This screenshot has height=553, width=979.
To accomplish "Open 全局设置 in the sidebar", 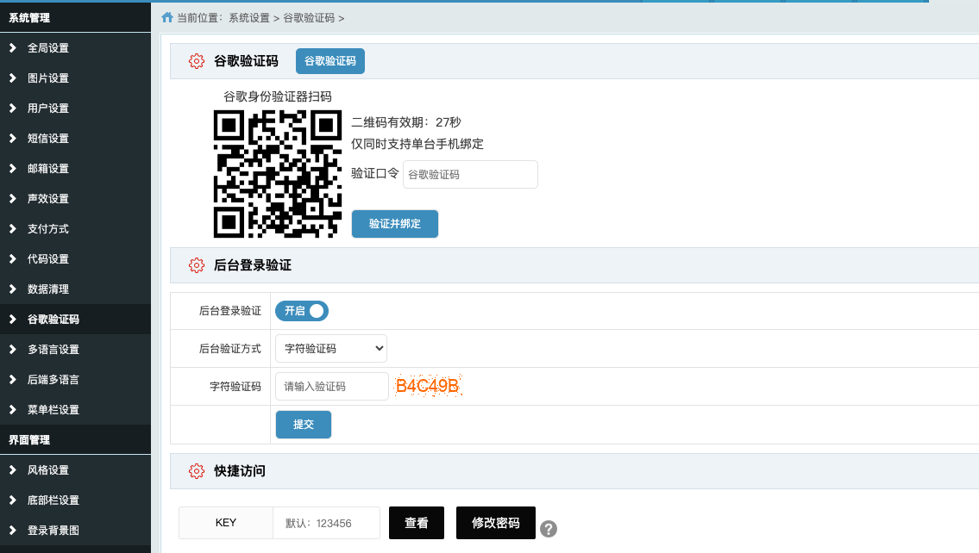I will click(76, 48).
